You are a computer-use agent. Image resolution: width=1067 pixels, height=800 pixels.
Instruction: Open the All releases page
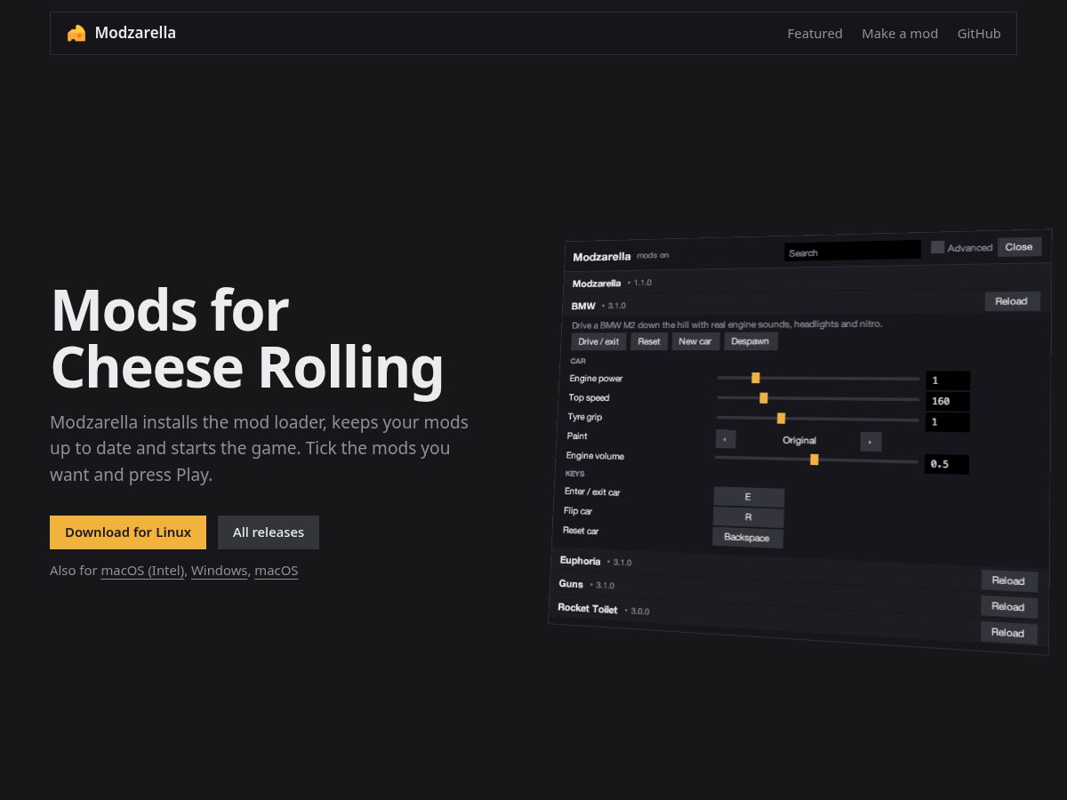tap(269, 532)
